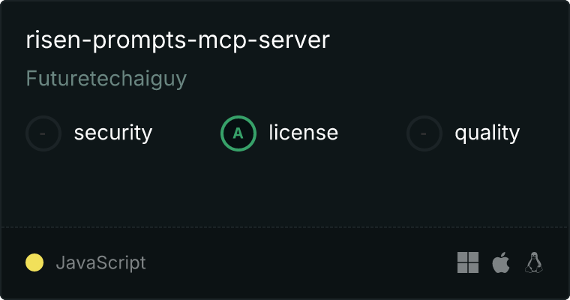This screenshot has height=300, width=570.
Task: Click the Windows platform icon
Action: (468, 262)
